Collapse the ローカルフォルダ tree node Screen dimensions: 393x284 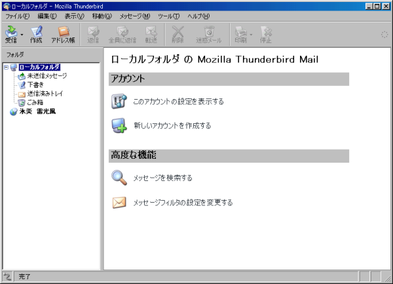click(7, 68)
